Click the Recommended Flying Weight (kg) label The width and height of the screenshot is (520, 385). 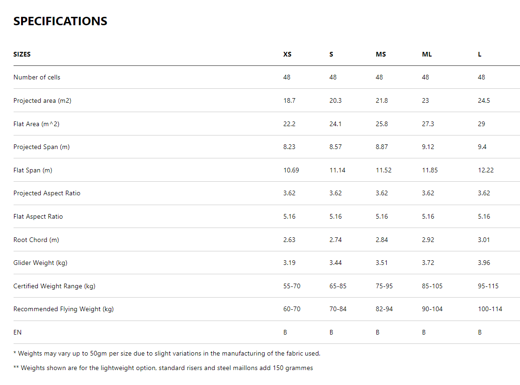point(64,309)
